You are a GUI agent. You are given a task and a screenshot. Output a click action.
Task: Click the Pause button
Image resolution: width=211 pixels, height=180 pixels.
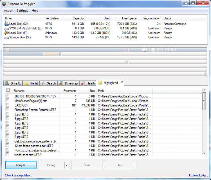click(87, 165)
